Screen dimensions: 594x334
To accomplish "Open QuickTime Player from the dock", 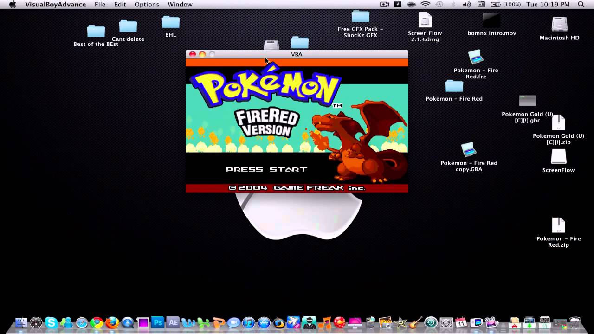I will click(x=128, y=322).
